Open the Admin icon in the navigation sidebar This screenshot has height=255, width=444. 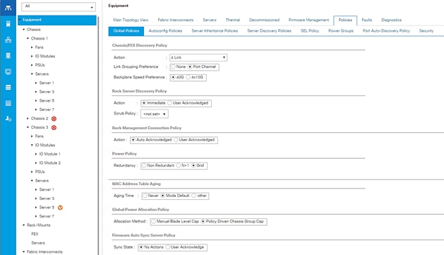coord(8,119)
